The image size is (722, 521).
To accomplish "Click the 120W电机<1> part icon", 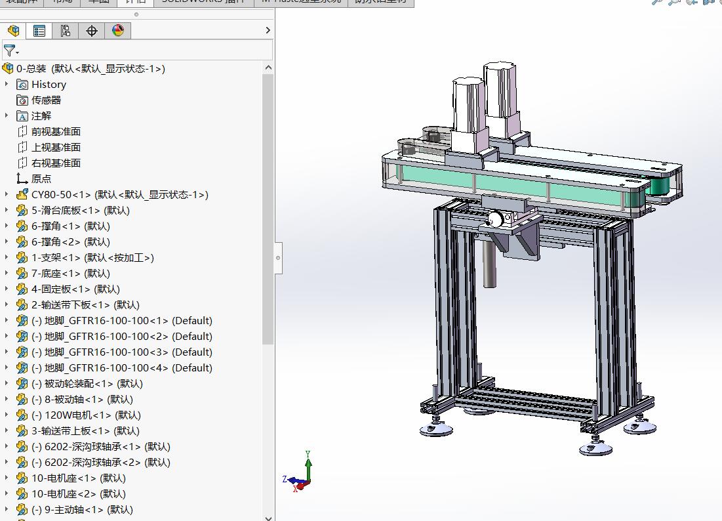I will (x=22, y=415).
